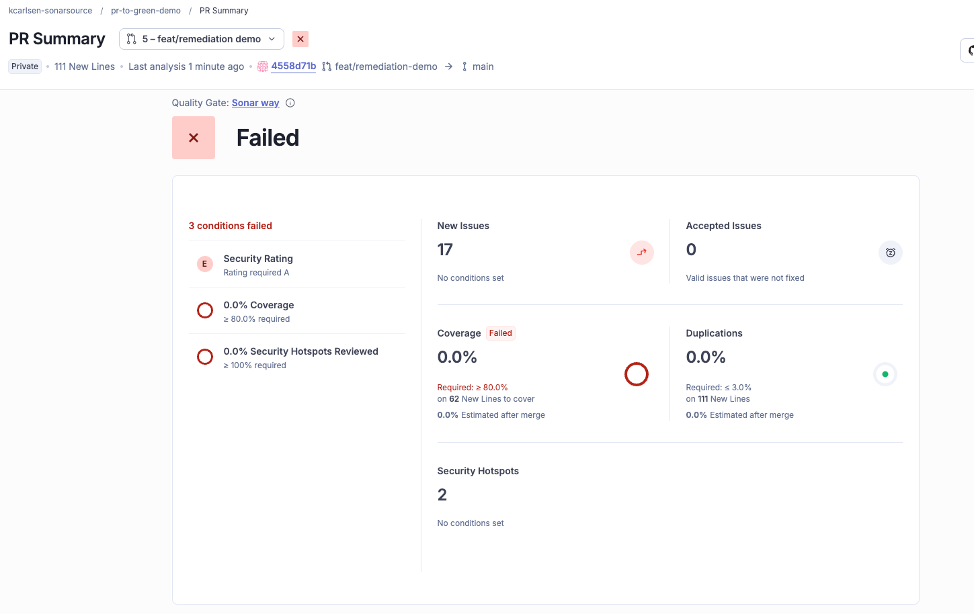Click the Quality Gate info icon

click(290, 103)
